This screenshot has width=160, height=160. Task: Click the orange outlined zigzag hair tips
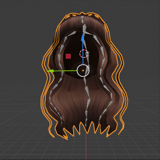click(86, 129)
